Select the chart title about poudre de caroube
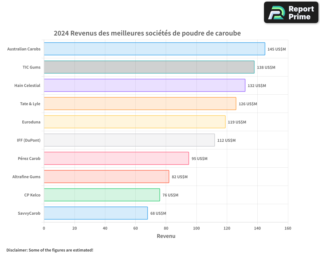Image resolution: width=320 pixels, height=256 pixels. pos(147,33)
